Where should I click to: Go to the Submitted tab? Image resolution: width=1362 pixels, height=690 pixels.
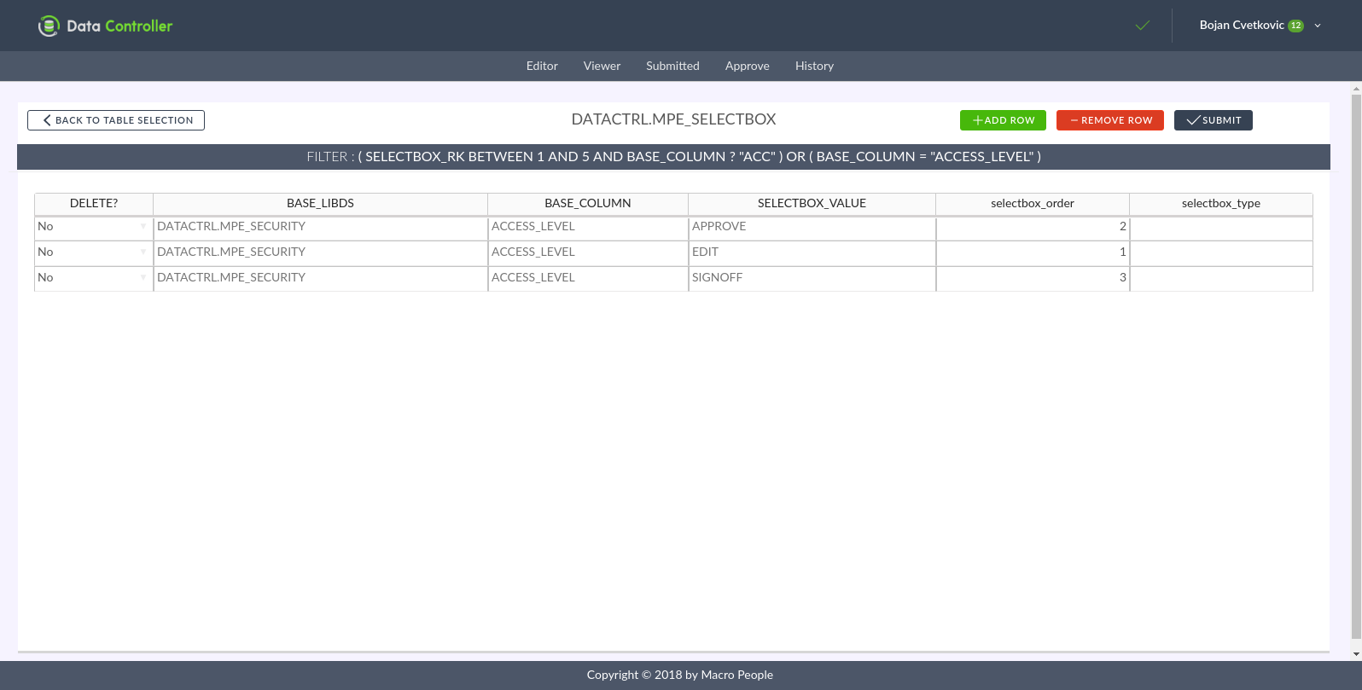[x=672, y=66]
